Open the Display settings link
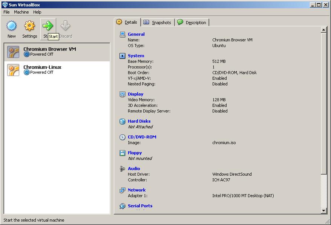The height and width of the screenshot is (225, 331). [135, 94]
